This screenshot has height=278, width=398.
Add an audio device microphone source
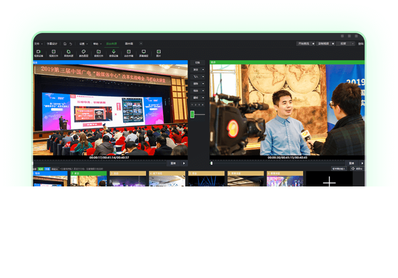[113, 53]
